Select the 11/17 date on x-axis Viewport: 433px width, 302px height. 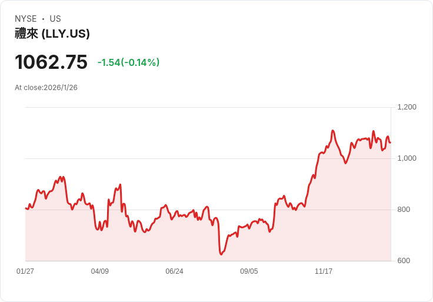324,271
